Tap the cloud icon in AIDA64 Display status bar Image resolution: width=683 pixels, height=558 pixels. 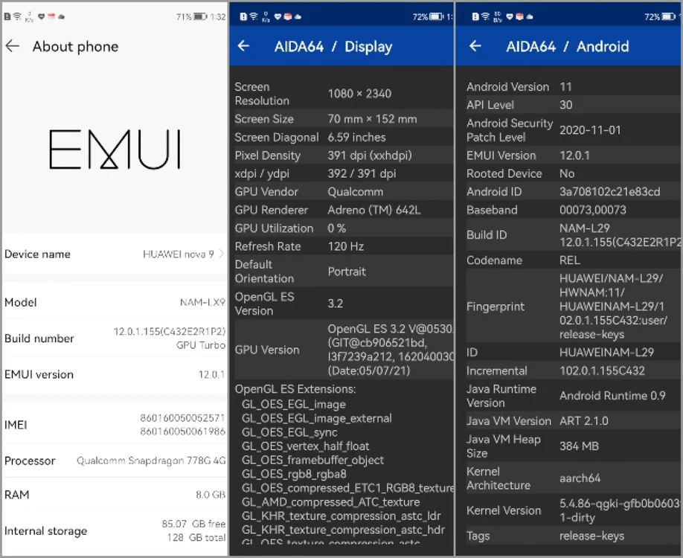pyautogui.click(x=298, y=16)
